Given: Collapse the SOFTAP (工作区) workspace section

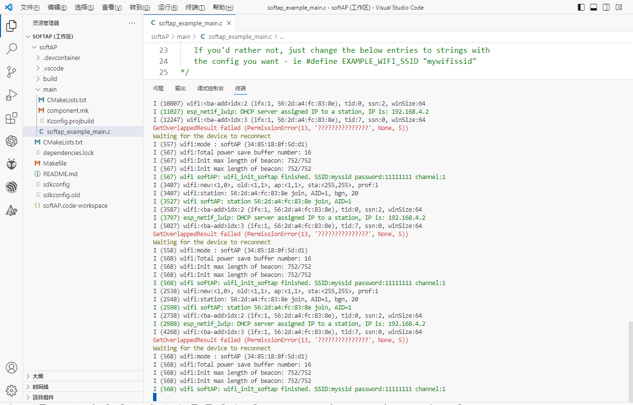Looking at the screenshot, I should pyautogui.click(x=83, y=36).
